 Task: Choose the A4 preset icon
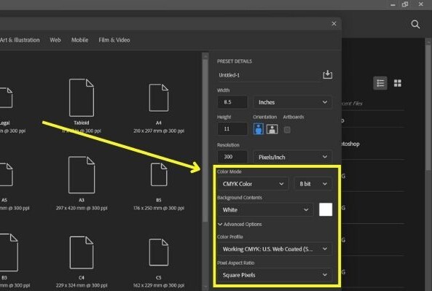(x=159, y=98)
